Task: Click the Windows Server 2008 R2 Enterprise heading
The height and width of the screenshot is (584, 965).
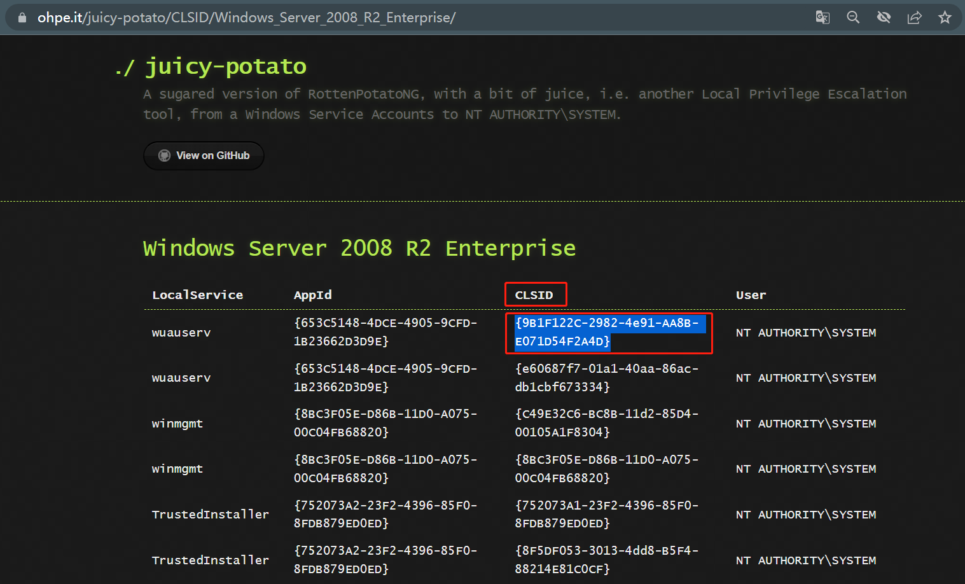Action: coord(359,248)
